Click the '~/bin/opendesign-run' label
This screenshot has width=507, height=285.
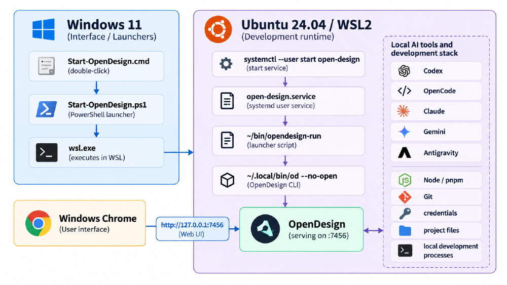pos(284,136)
